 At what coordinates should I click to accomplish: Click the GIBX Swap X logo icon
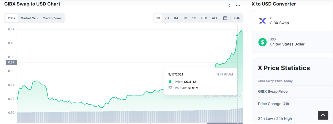[263, 21]
